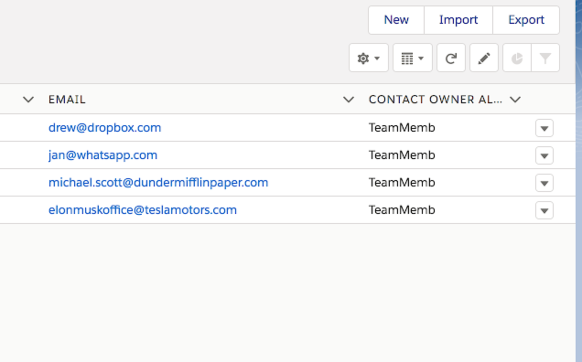Click the Import button
The width and height of the screenshot is (582, 362).
pyautogui.click(x=458, y=20)
